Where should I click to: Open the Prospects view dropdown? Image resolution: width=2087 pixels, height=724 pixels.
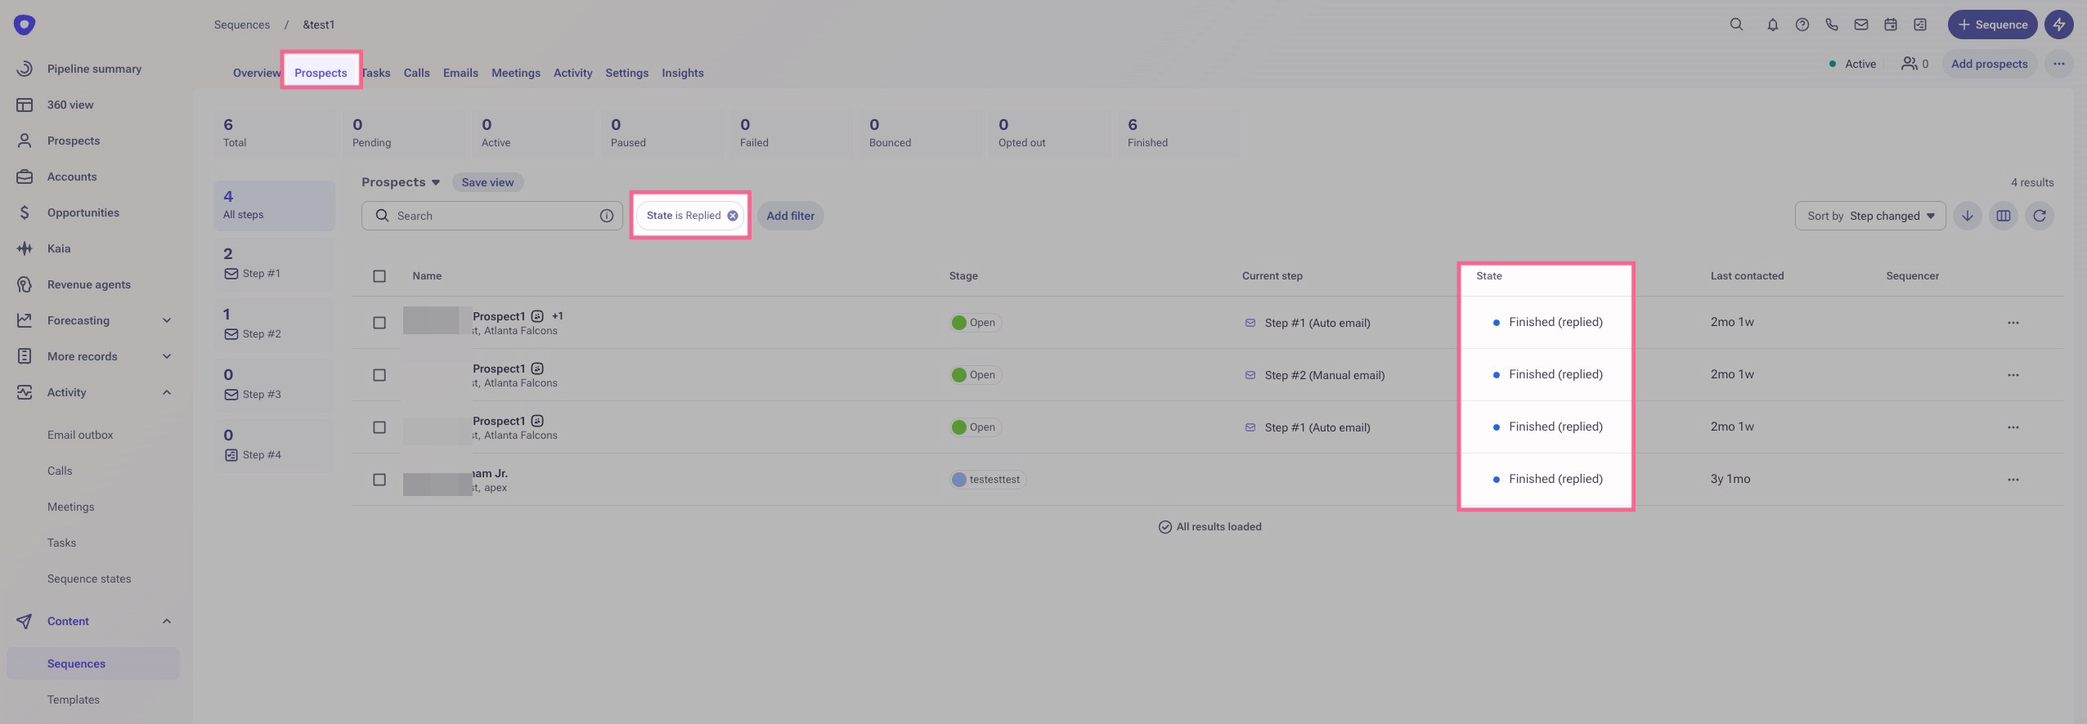(x=401, y=182)
